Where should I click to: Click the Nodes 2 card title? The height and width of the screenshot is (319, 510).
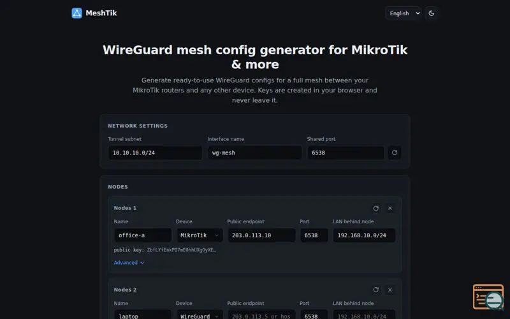pyautogui.click(x=125, y=290)
